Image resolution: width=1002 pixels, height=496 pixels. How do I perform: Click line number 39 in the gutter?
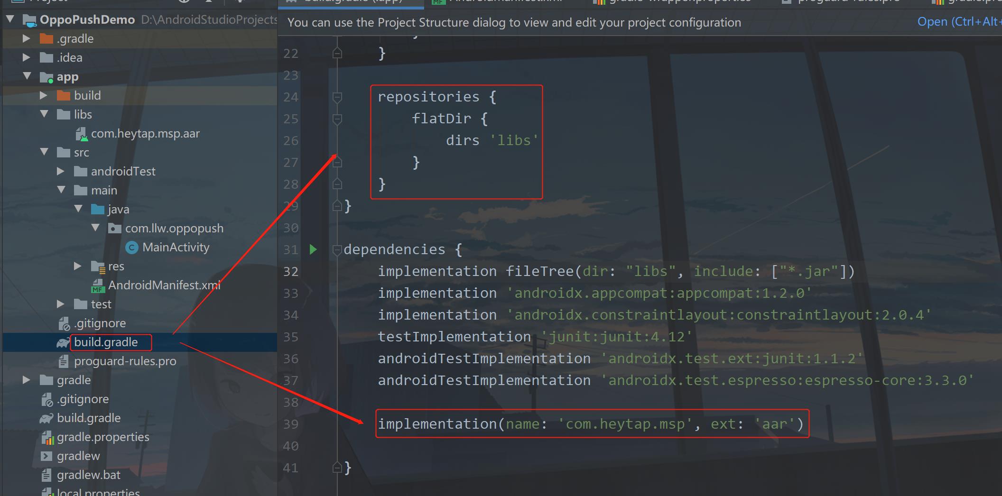pos(291,424)
